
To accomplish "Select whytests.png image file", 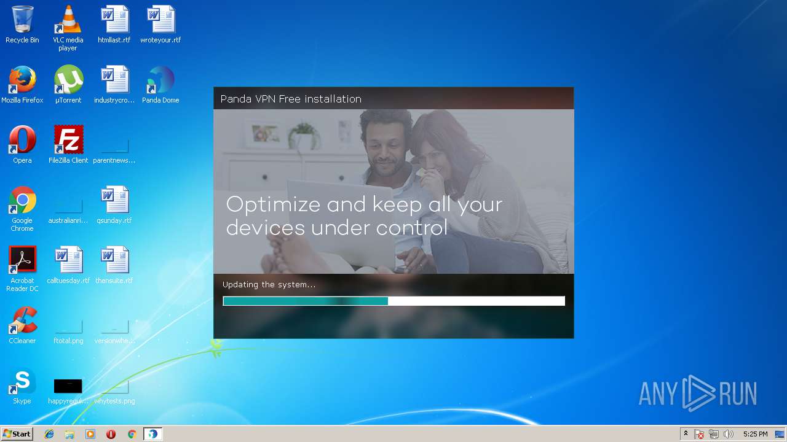I will tap(114, 387).
